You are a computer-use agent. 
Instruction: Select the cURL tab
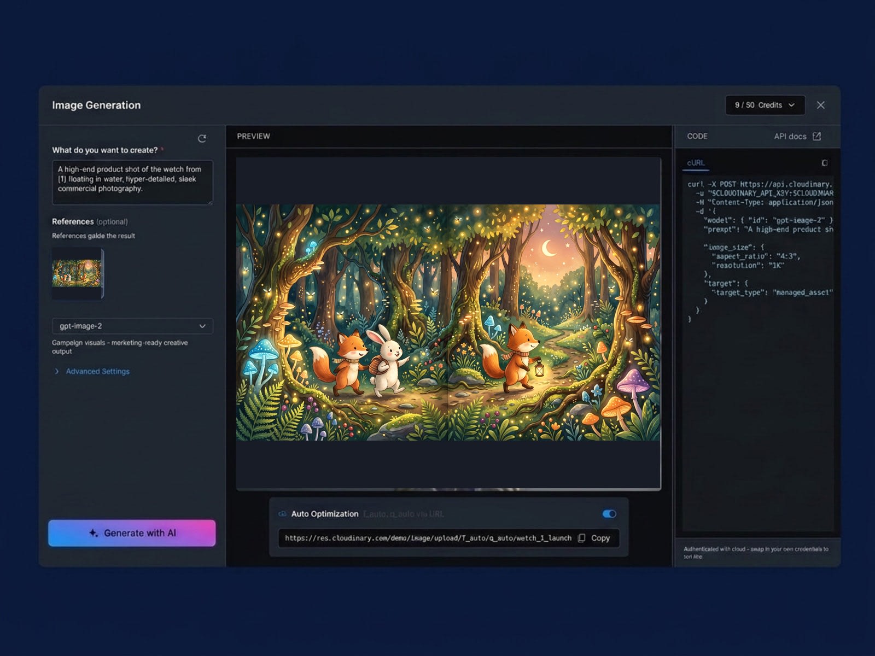pos(696,163)
